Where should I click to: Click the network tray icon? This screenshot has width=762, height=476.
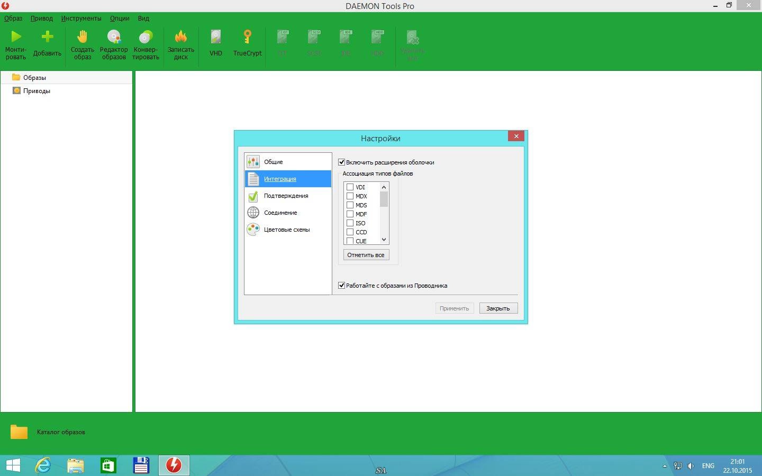pos(678,466)
